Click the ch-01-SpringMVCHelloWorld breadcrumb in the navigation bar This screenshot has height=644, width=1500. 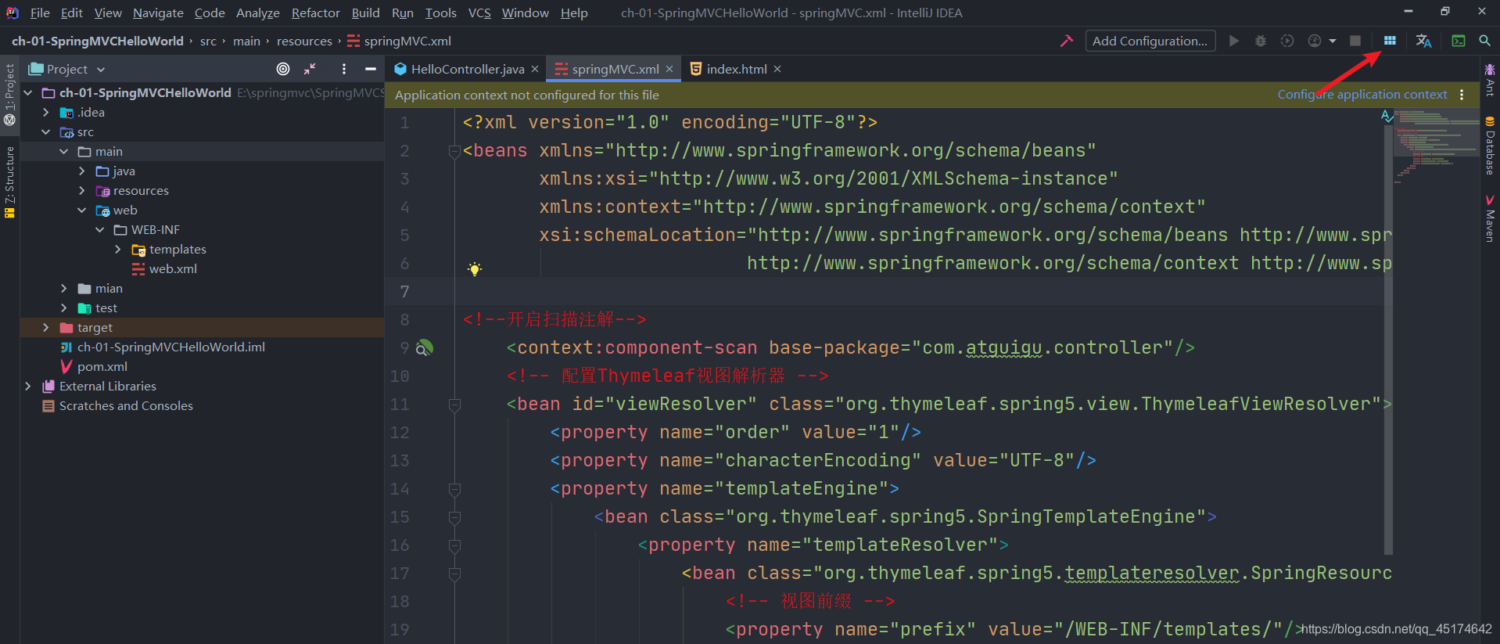(98, 41)
